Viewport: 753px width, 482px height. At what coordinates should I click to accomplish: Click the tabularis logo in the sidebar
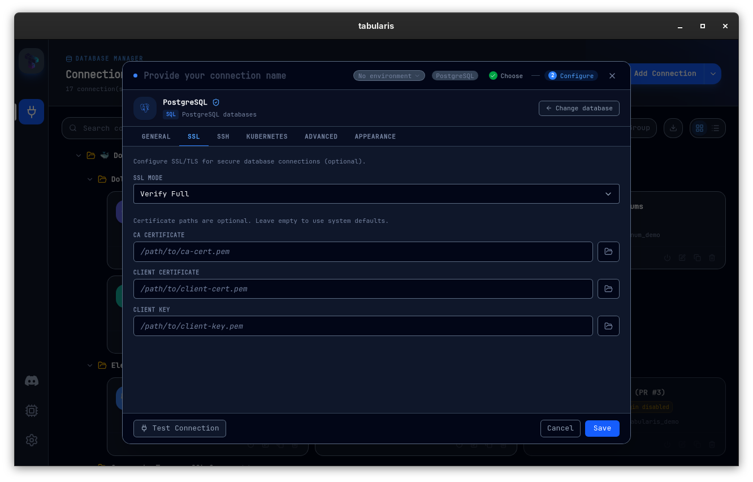coord(32,61)
